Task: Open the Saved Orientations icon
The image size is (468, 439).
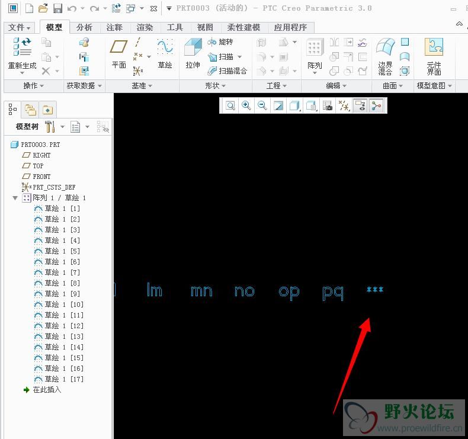Action: click(x=311, y=105)
